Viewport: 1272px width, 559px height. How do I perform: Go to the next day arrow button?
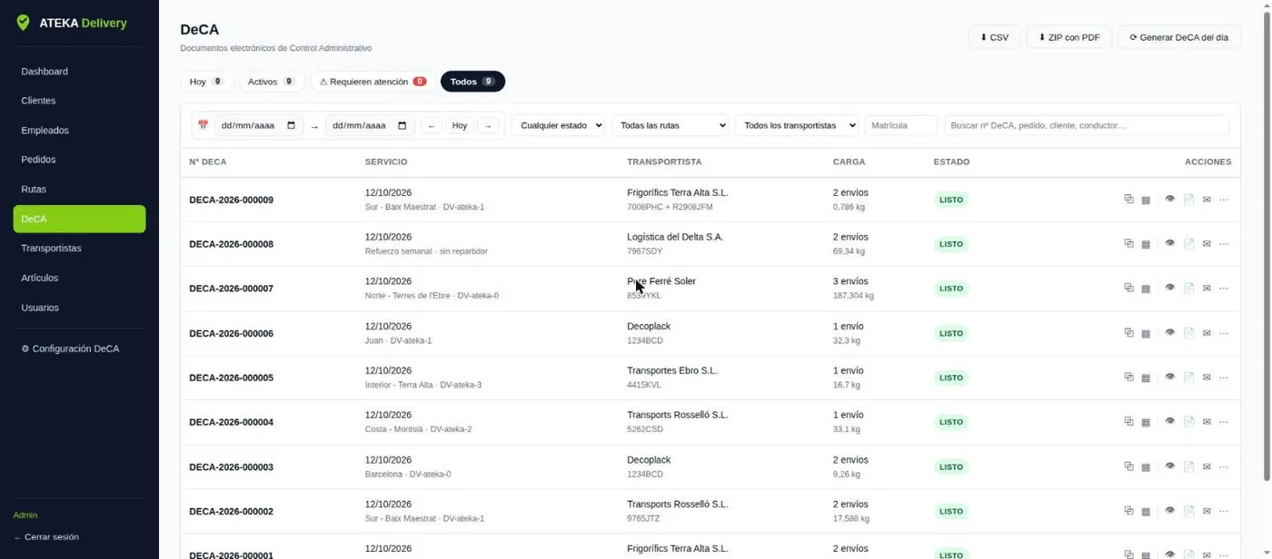coord(488,125)
